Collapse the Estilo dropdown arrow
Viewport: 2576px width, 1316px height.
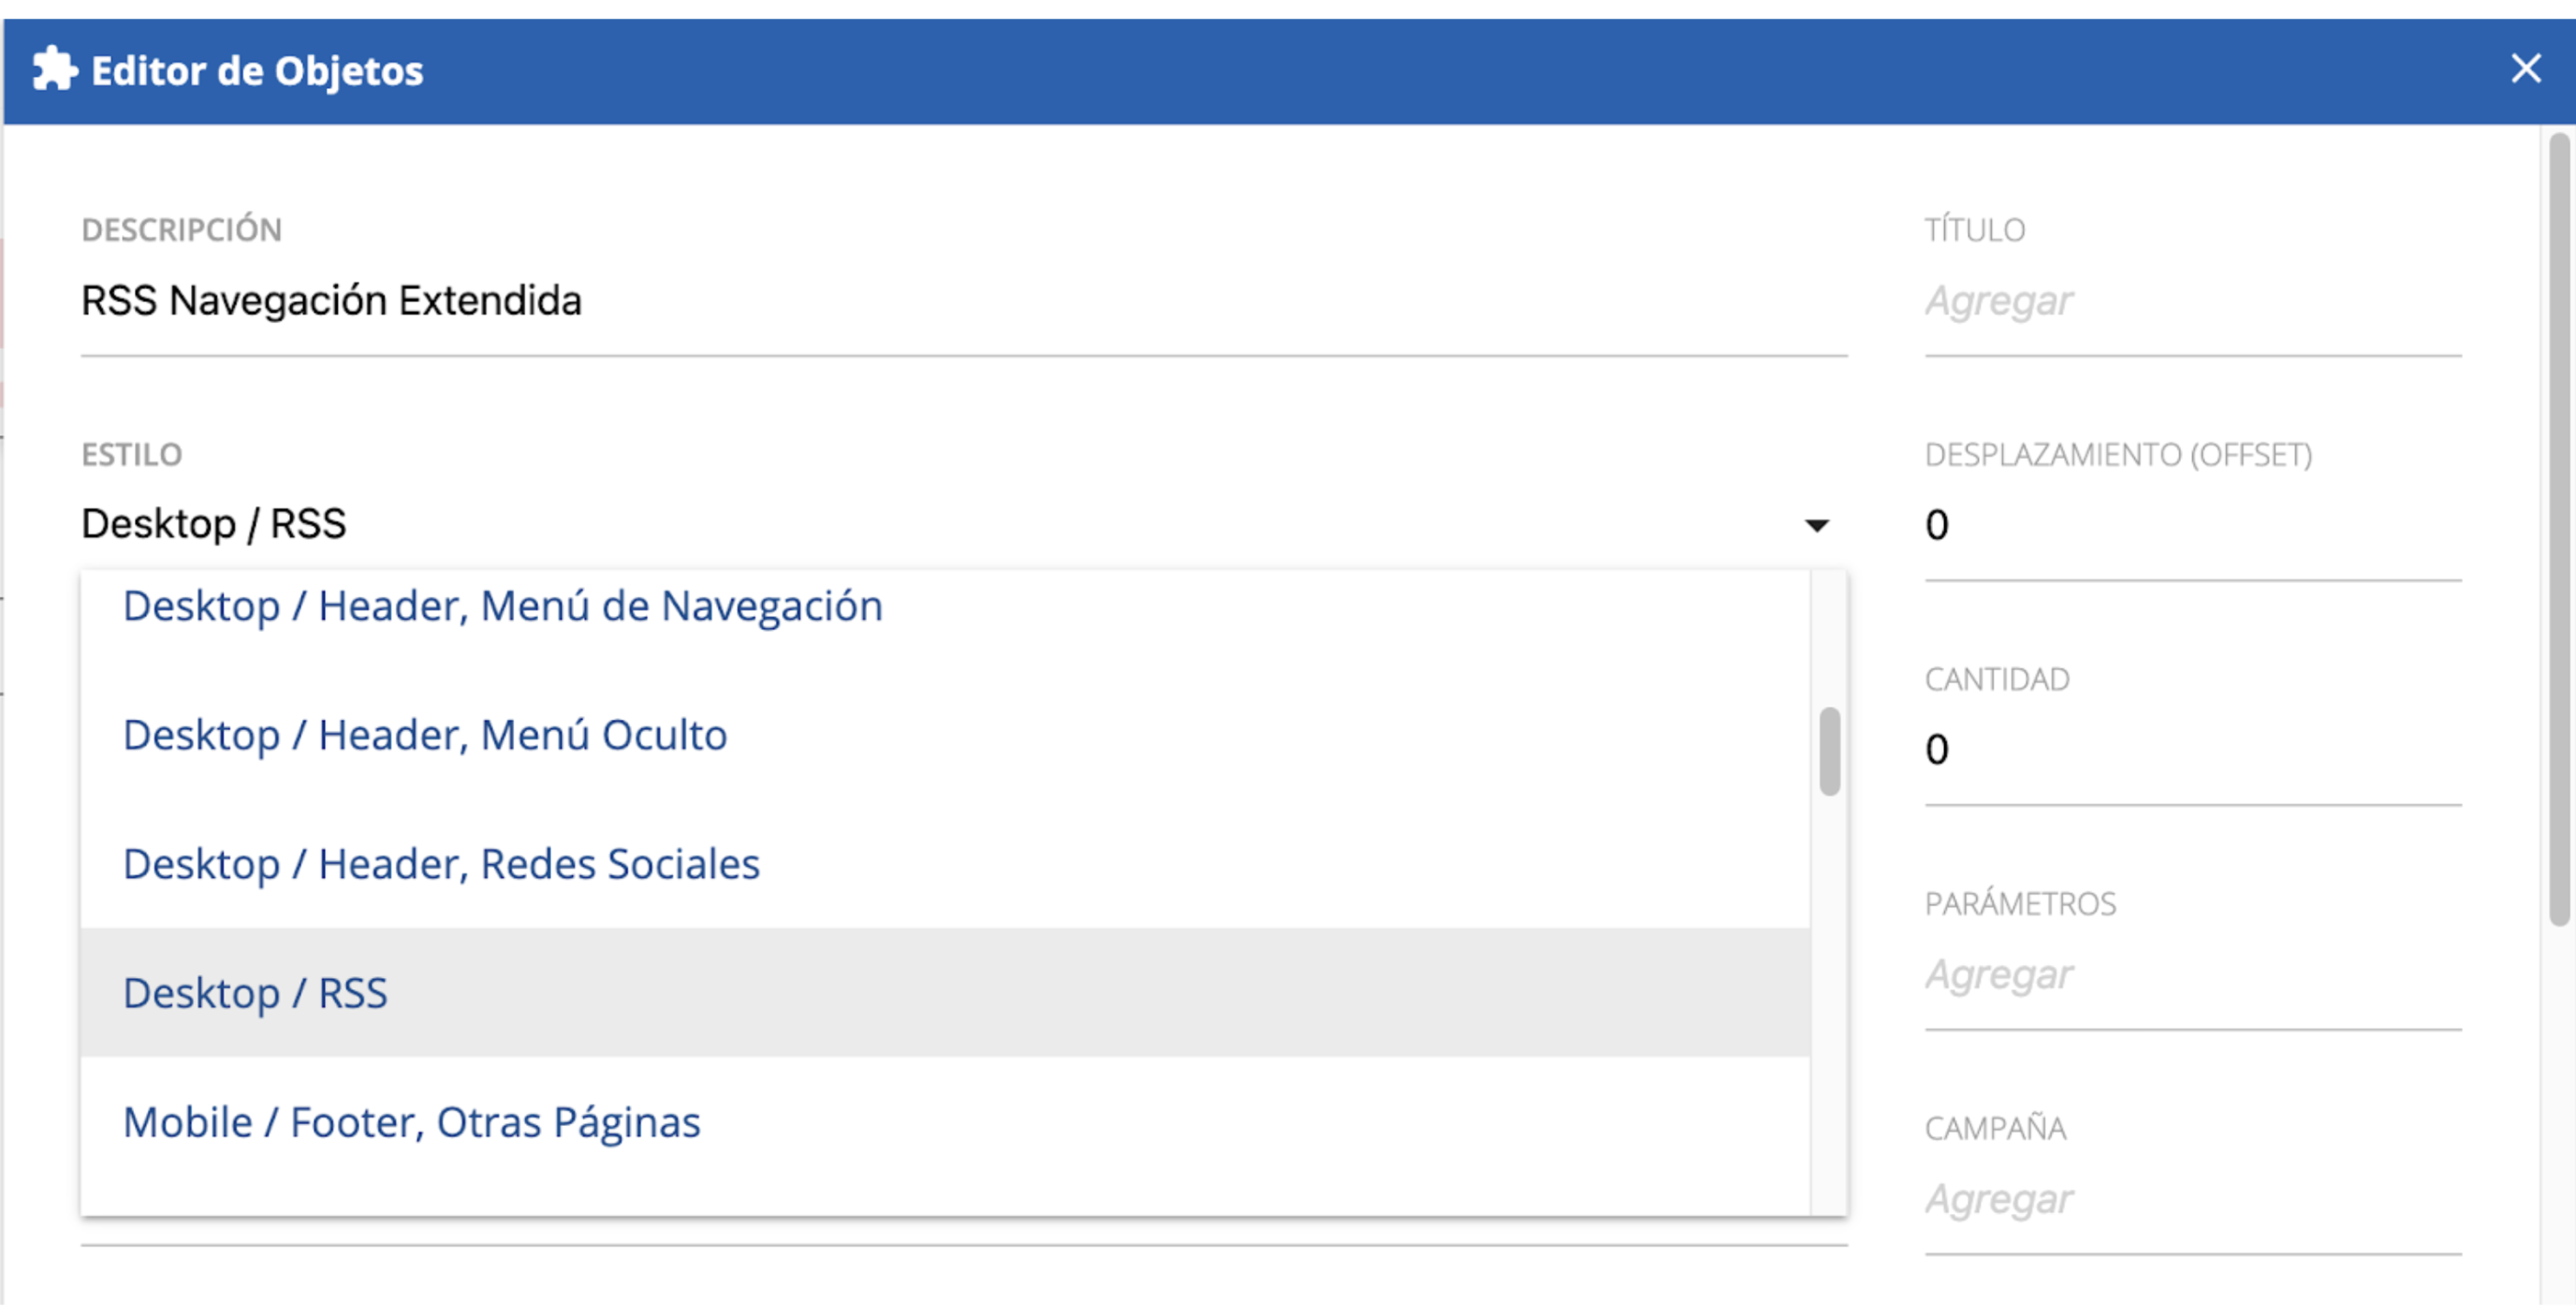click(1816, 526)
